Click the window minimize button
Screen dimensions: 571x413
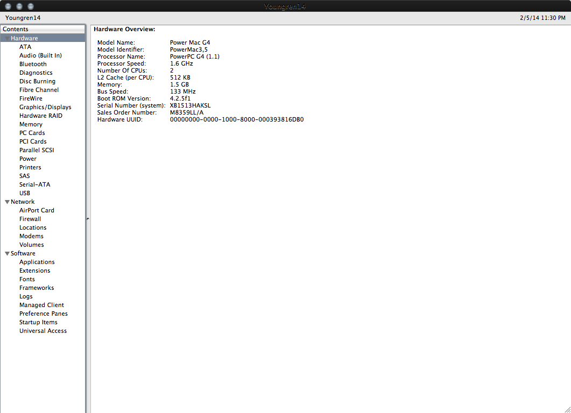point(19,6)
